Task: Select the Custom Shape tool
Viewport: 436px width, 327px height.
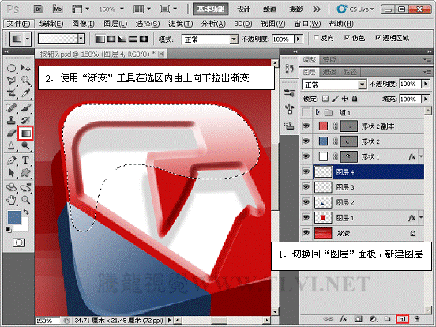Action: tap(25, 173)
